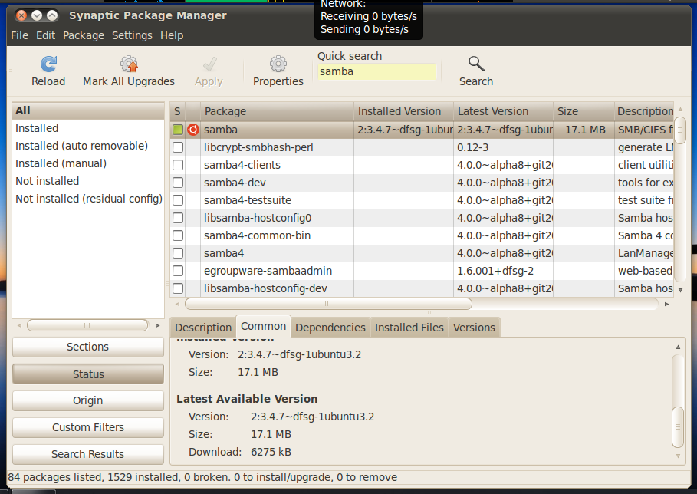Image resolution: width=697 pixels, height=494 pixels.
Task: Click the Quick search input field
Action: (377, 71)
